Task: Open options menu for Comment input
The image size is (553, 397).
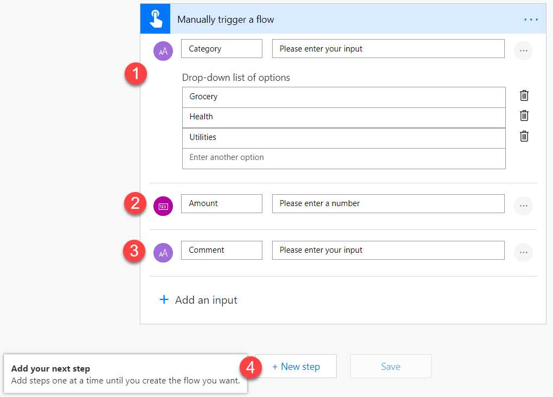Action: tap(523, 252)
